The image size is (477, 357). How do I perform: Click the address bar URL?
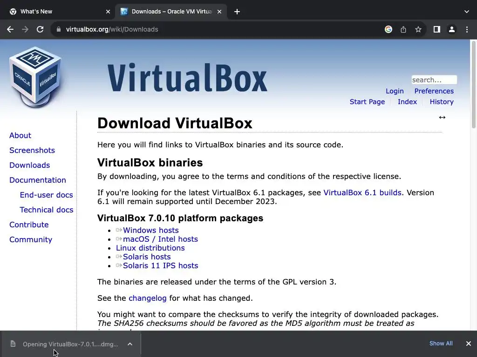coord(112,29)
